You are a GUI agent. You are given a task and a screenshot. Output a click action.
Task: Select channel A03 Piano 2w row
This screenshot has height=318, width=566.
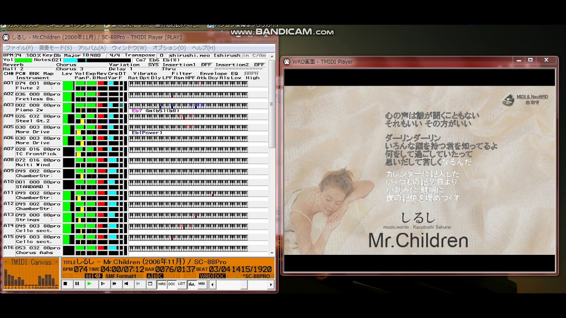click(x=32, y=107)
